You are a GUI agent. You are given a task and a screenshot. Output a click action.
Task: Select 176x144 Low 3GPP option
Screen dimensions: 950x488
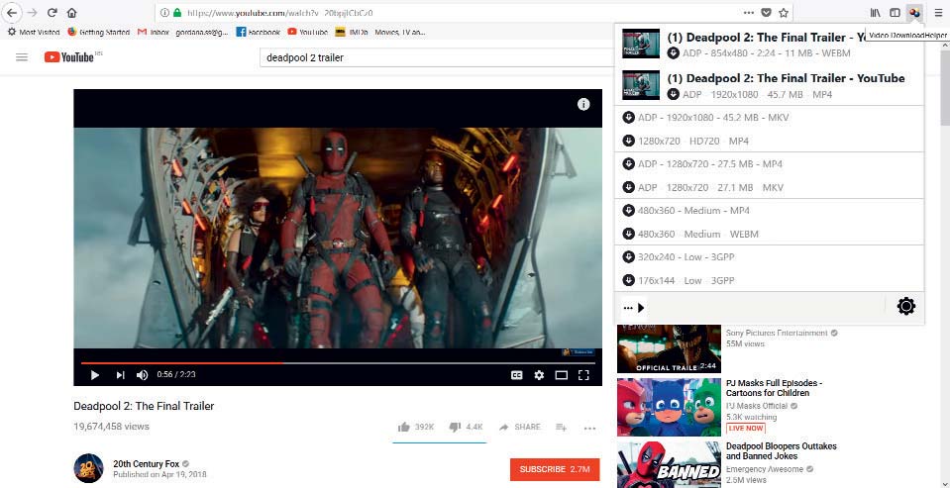point(770,281)
